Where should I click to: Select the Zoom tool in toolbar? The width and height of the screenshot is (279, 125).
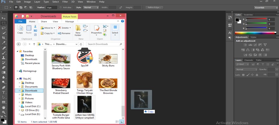(4, 112)
